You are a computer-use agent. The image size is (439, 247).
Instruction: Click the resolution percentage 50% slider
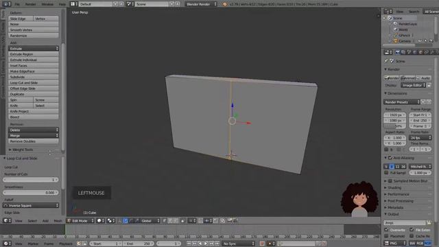(395, 126)
